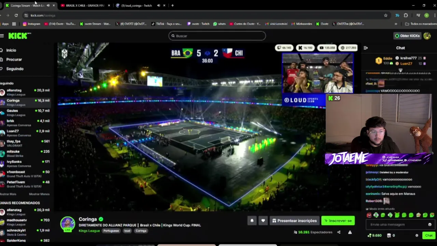The height and width of the screenshot is (246, 437).
Task: Switch to loud_coringa Twitch tab
Action: 137,5
